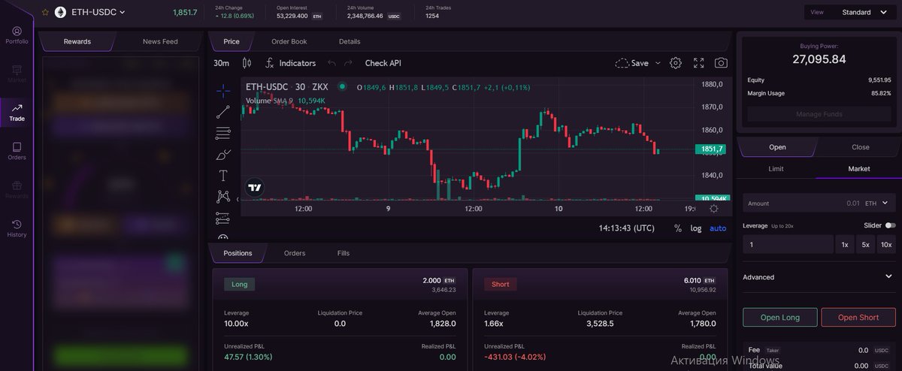Switch to the bottom Orders tab

tap(295, 253)
